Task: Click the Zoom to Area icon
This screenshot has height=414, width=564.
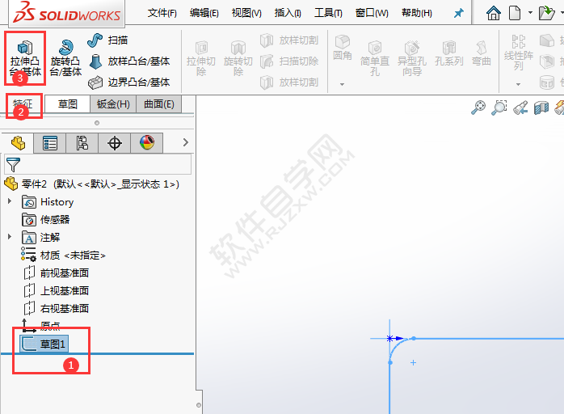Action: (499, 108)
